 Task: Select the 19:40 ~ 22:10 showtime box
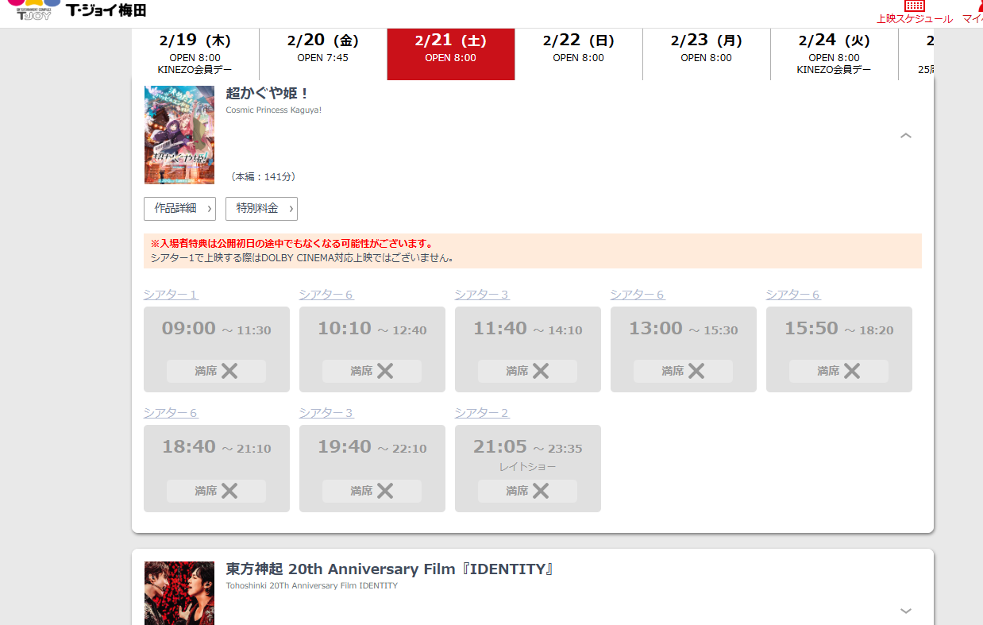pos(372,456)
